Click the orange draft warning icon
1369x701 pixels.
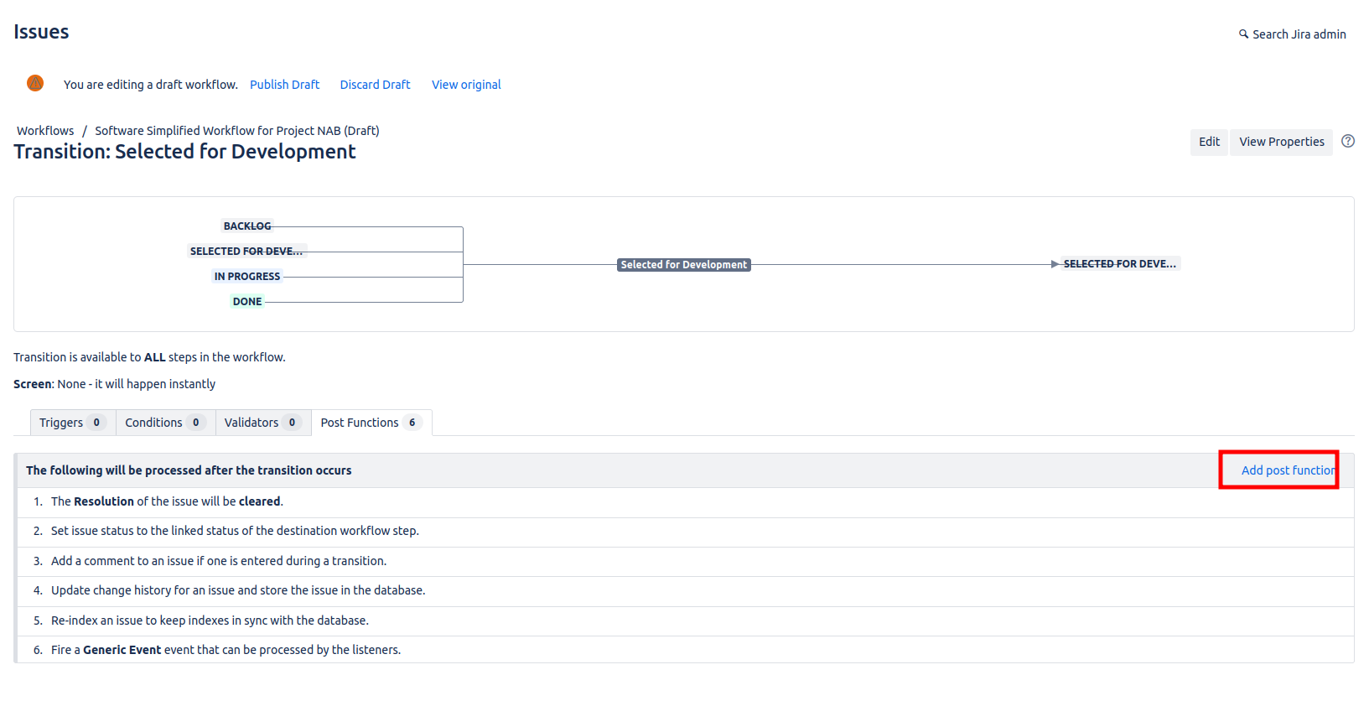point(35,83)
